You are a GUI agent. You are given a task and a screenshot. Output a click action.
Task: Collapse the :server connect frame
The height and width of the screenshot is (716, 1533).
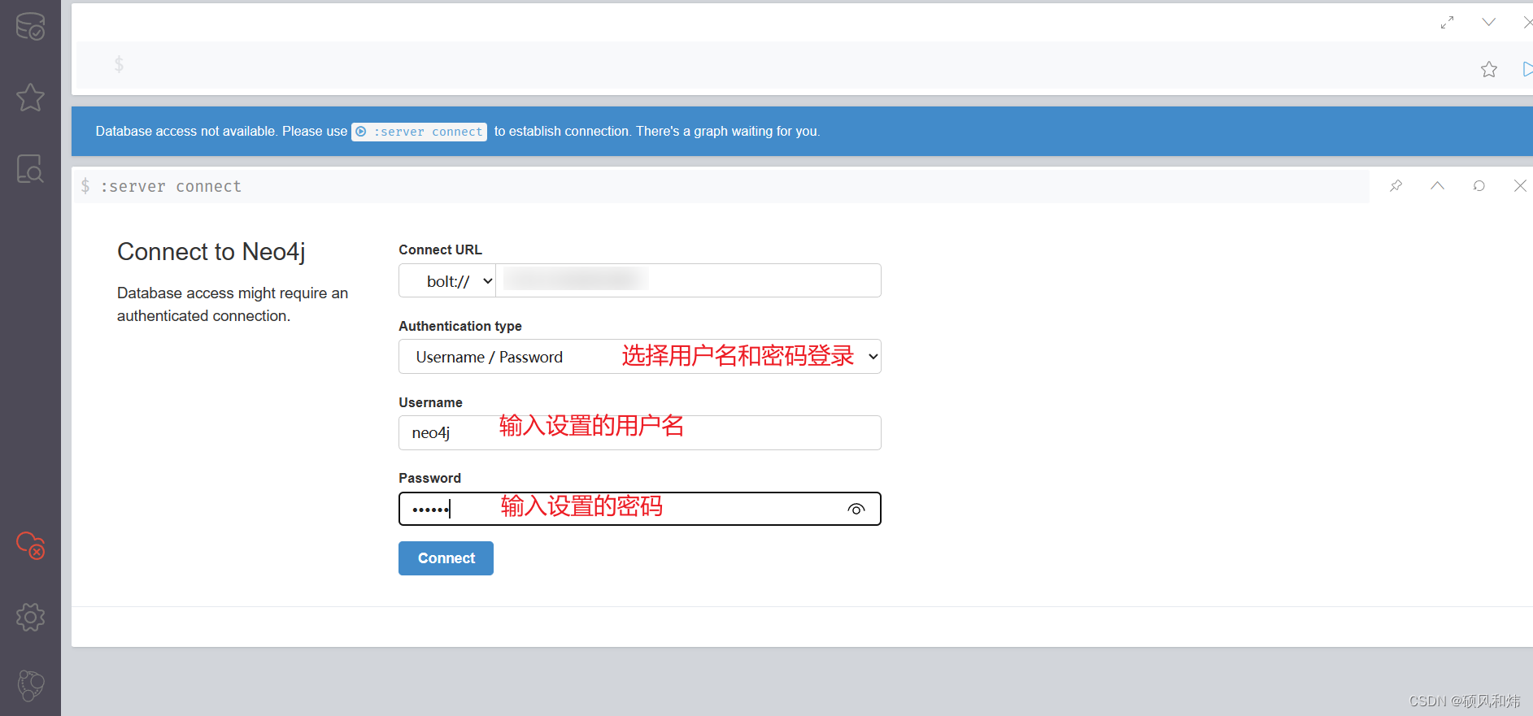(1438, 185)
